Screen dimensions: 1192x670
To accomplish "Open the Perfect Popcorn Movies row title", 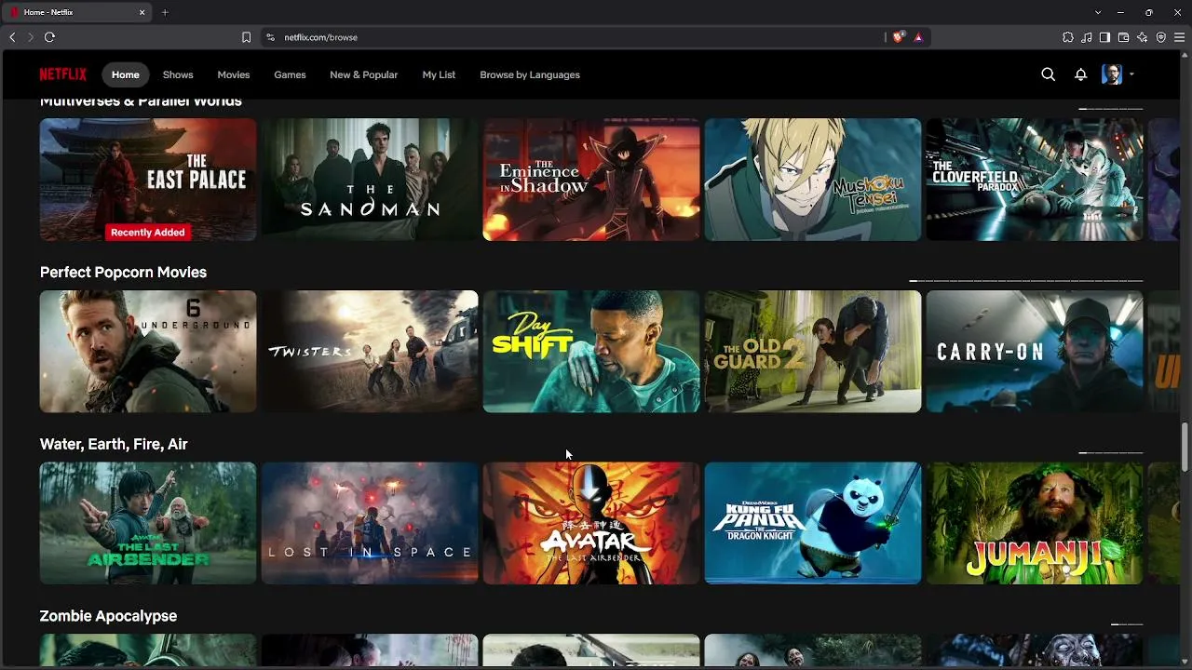I will point(123,272).
